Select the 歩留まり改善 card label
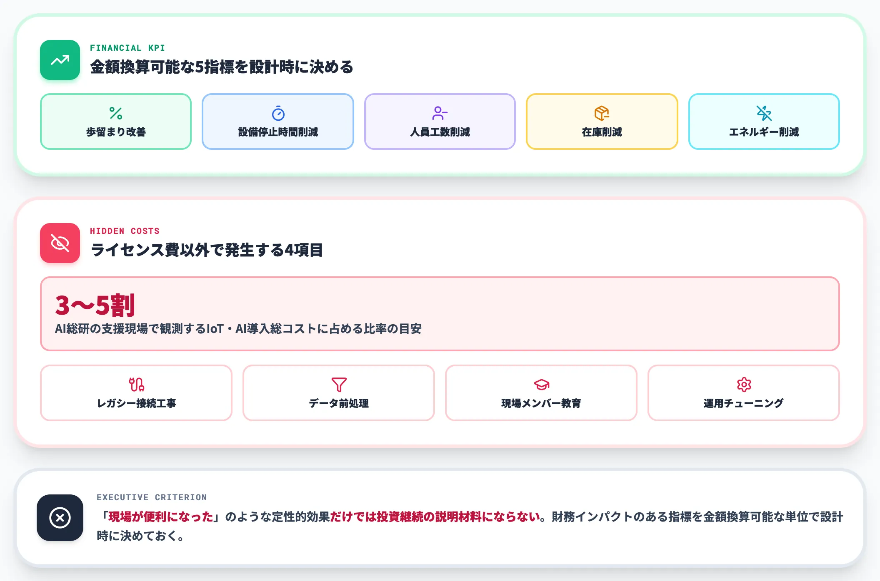 click(116, 132)
